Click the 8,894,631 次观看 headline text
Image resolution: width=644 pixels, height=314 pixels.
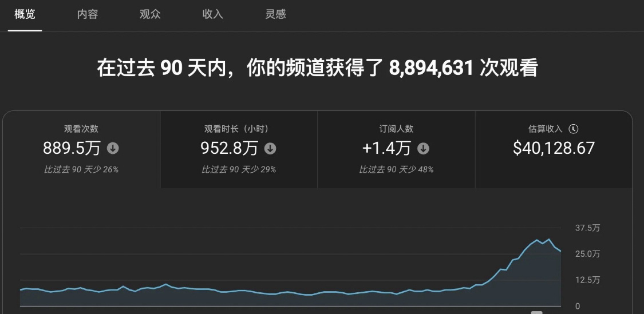463,69
